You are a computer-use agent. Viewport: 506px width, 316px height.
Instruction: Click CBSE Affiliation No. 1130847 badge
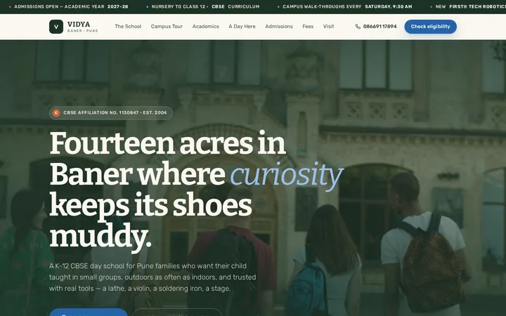pos(111,113)
